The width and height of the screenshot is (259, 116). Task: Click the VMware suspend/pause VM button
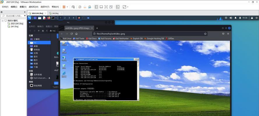click(64, 7)
